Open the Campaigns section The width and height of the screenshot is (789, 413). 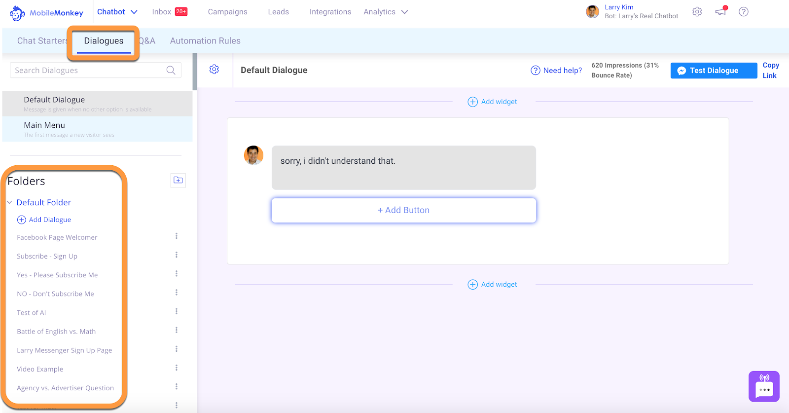click(228, 12)
